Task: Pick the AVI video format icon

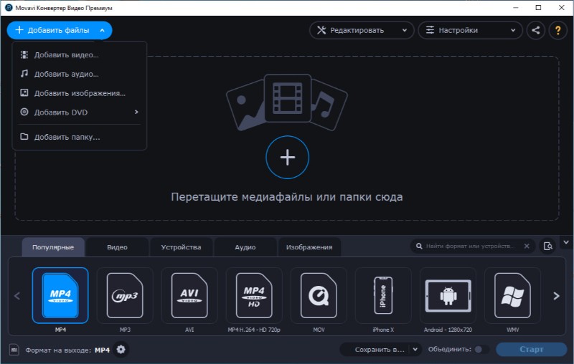Action: pos(189,295)
